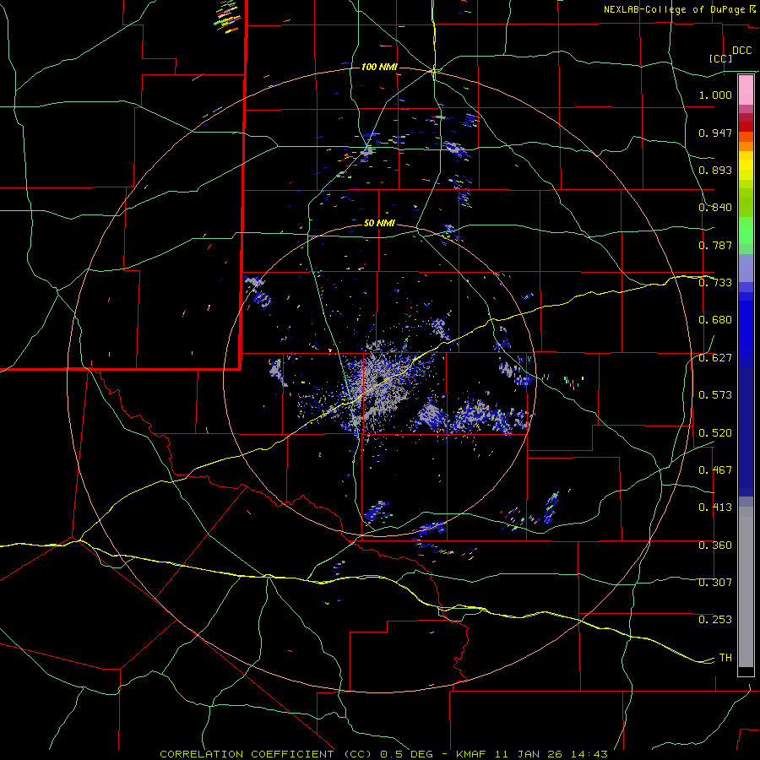Click the pink segment of the color bar
This screenshot has height=760, width=760.
tap(746, 90)
